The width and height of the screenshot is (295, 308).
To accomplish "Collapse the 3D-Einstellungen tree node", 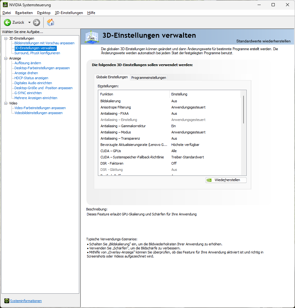I will click(6, 39).
